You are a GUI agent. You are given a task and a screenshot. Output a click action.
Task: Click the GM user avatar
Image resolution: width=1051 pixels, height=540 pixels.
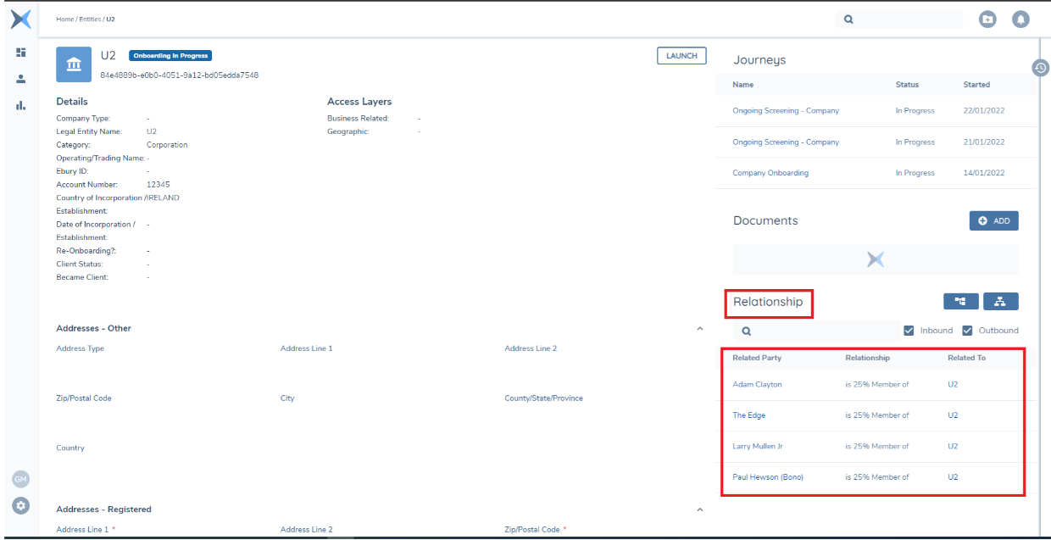[x=21, y=480]
